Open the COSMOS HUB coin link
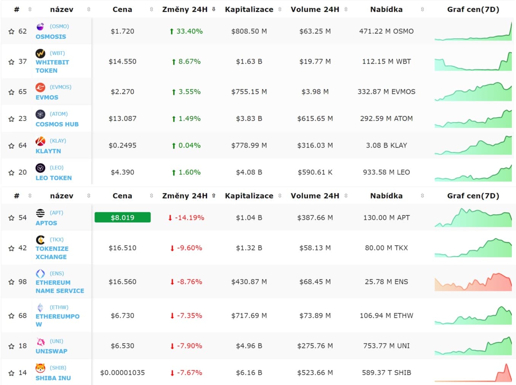 tap(57, 124)
